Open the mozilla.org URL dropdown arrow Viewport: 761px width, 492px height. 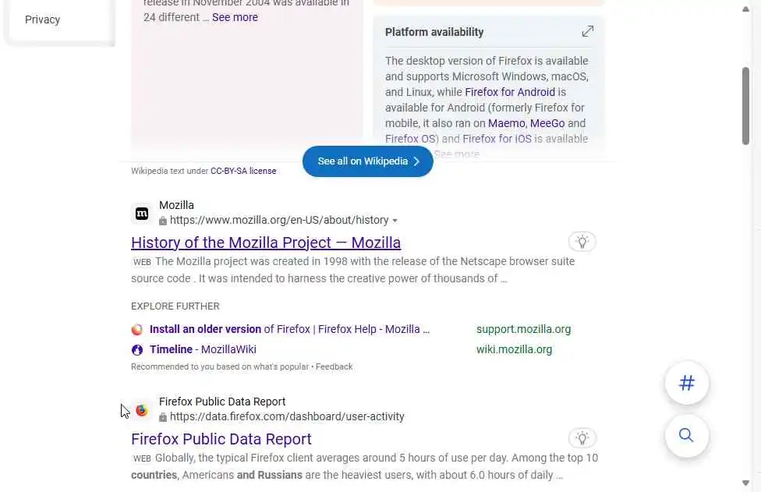click(395, 221)
